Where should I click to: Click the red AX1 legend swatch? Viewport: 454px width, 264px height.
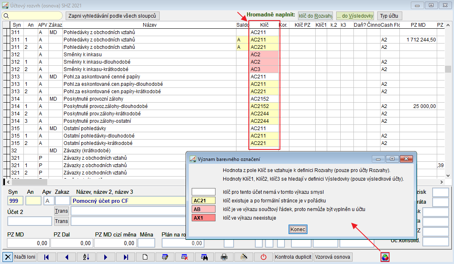coord(204,218)
